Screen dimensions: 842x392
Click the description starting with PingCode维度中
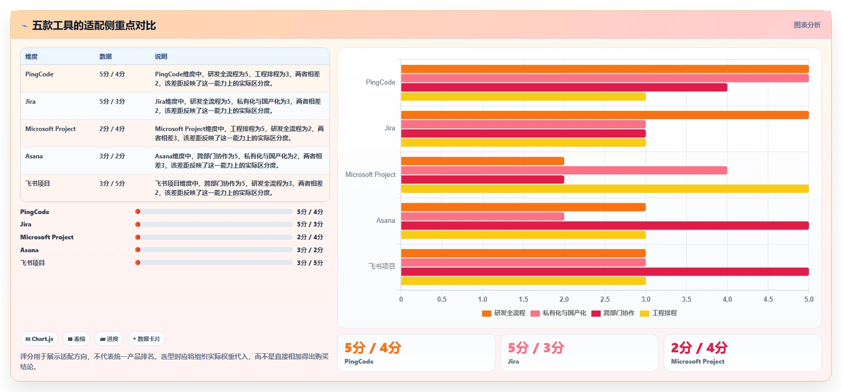pos(238,79)
